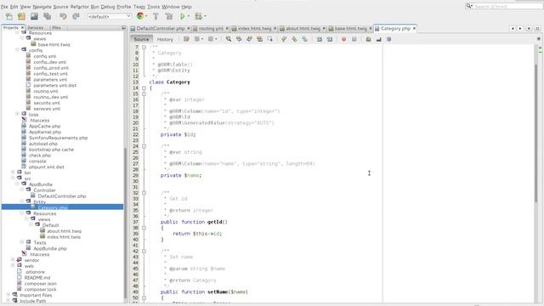544x306 pixels.
Task: Collapse getId body fold at line 38
Action: point(144,228)
